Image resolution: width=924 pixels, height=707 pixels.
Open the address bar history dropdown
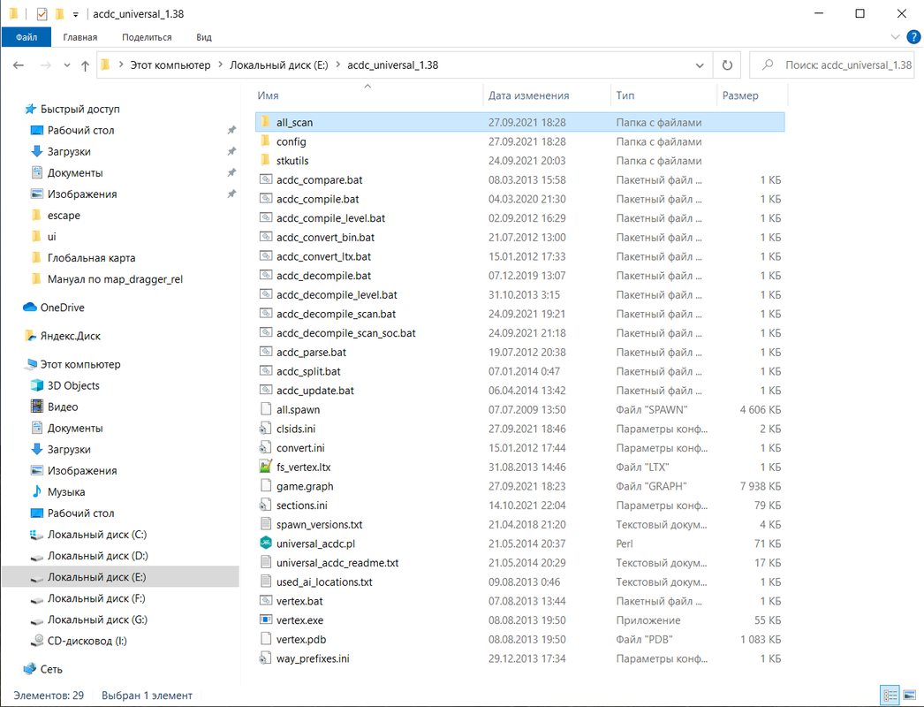(x=700, y=65)
